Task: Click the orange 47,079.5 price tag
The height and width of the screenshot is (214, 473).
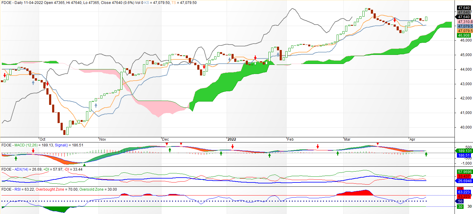Action: click(465, 31)
